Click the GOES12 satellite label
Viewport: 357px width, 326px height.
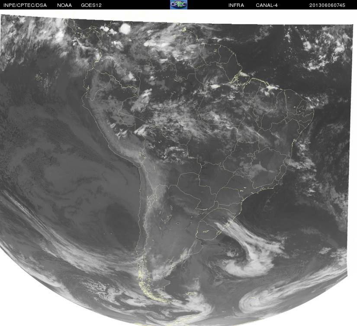click(91, 5)
